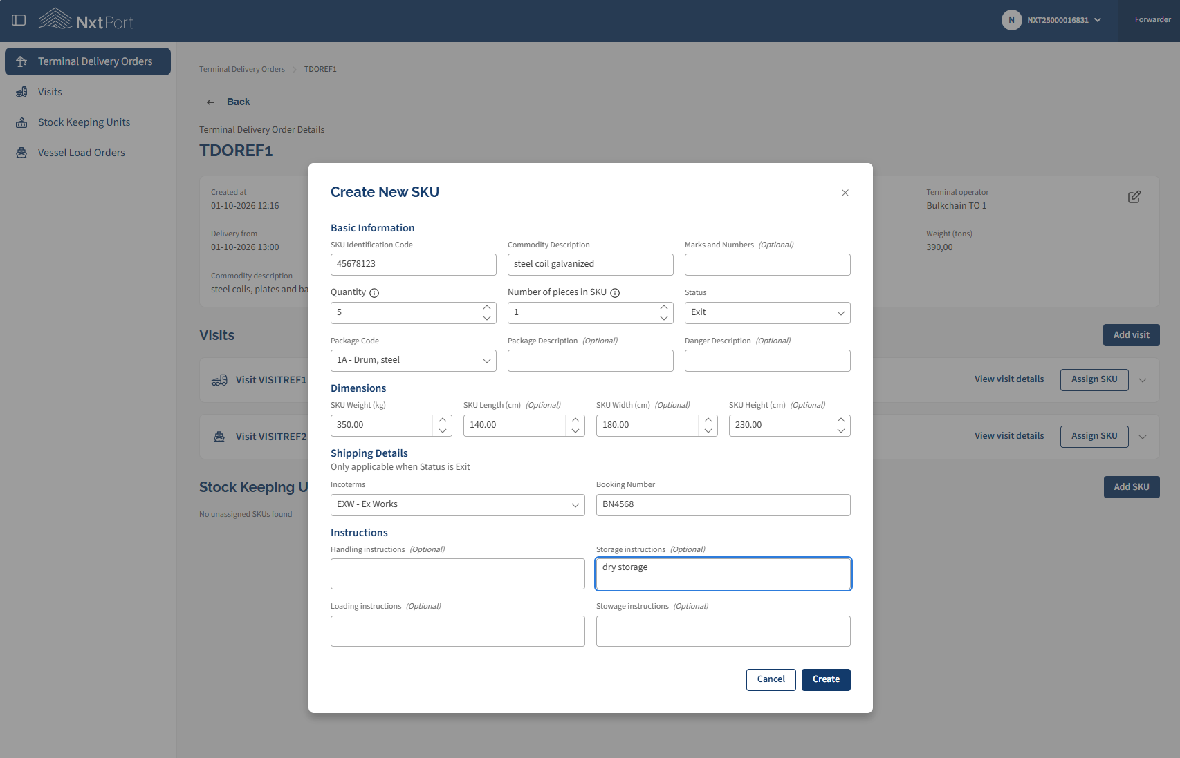
Task: Open Visits in sidebar
Action: click(88, 92)
